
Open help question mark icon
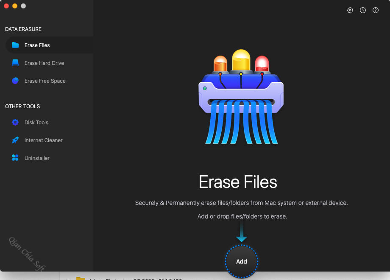coord(375,10)
